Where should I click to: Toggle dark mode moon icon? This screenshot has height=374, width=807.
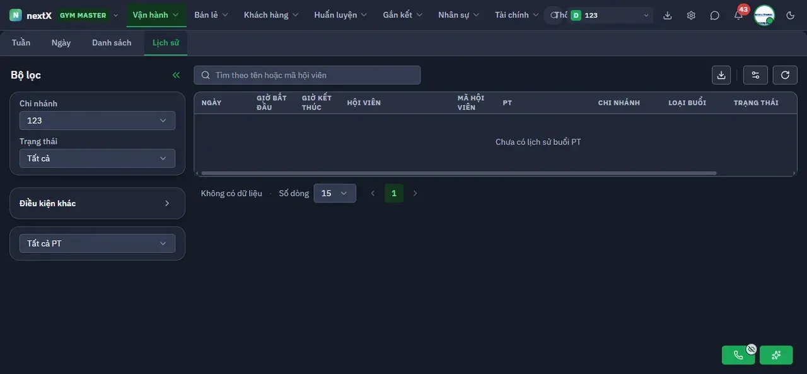click(x=791, y=15)
